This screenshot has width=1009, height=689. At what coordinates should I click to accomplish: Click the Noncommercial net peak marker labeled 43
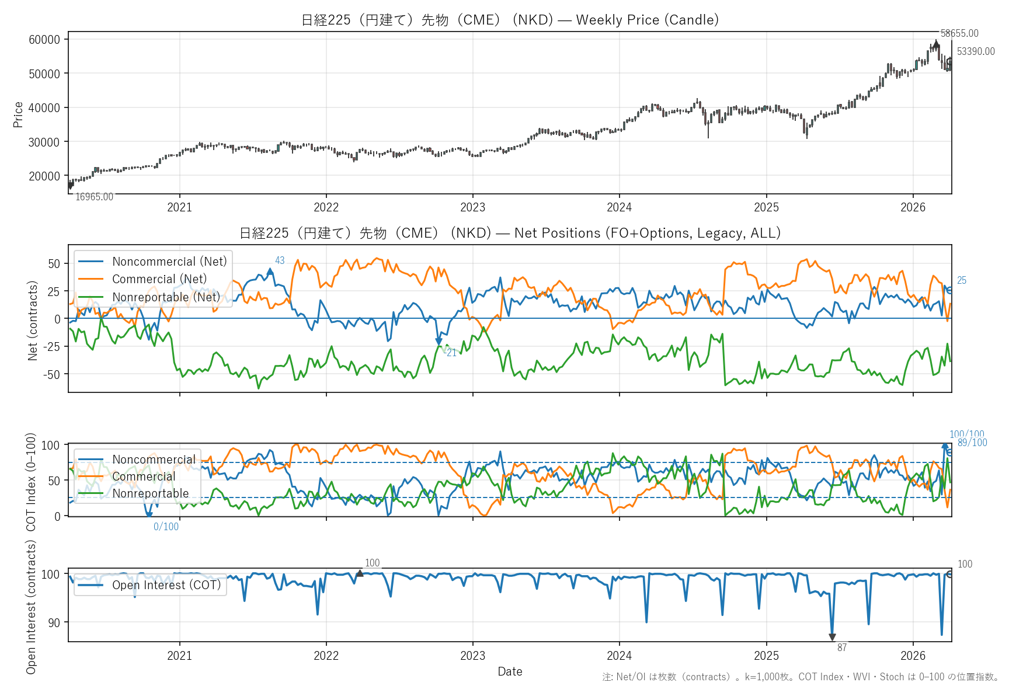click(270, 271)
